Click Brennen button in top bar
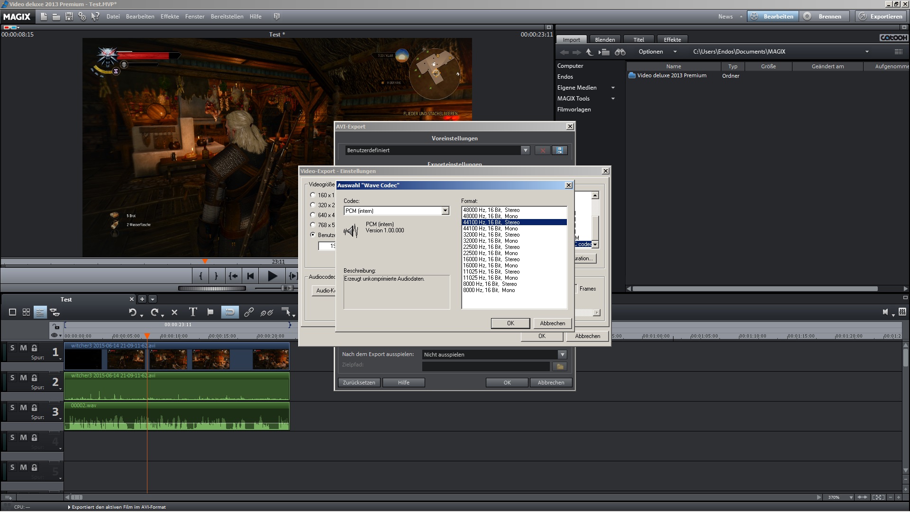Screen dimensions: 910x512 click(825, 17)
